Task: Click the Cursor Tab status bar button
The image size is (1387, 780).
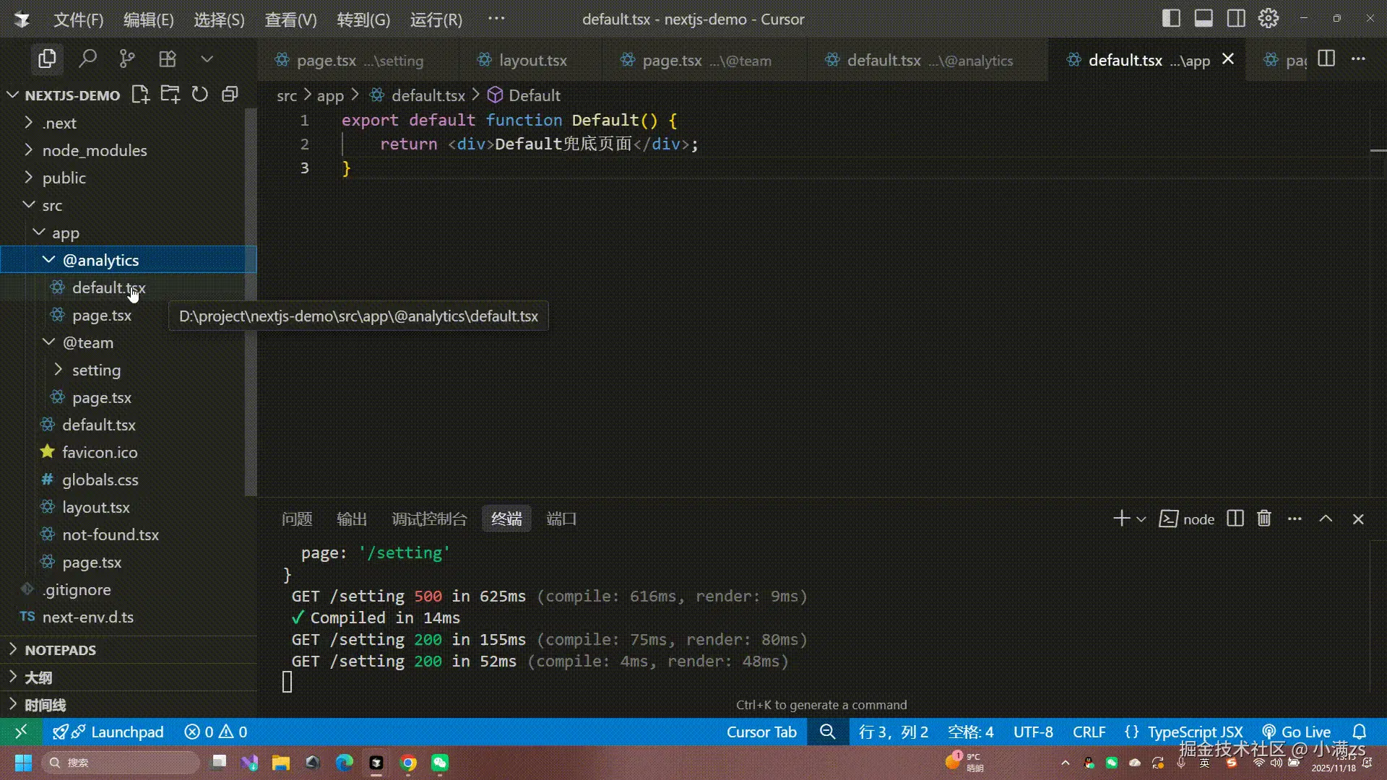Action: click(x=761, y=732)
